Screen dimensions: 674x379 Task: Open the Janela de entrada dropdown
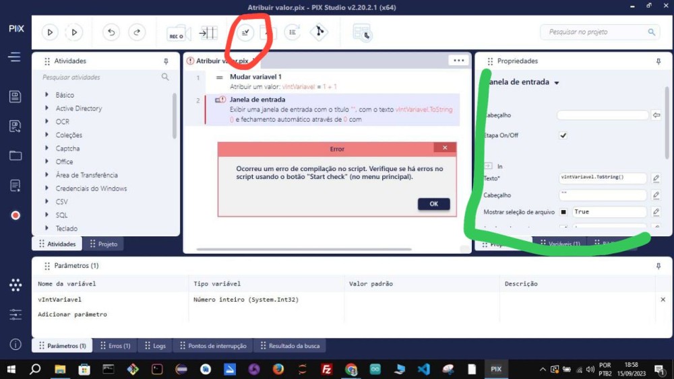556,82
